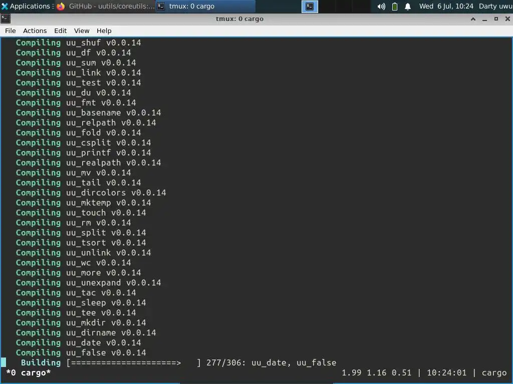
Task: Click the cargo build progress bar
Action: click(x=133, y=363)
